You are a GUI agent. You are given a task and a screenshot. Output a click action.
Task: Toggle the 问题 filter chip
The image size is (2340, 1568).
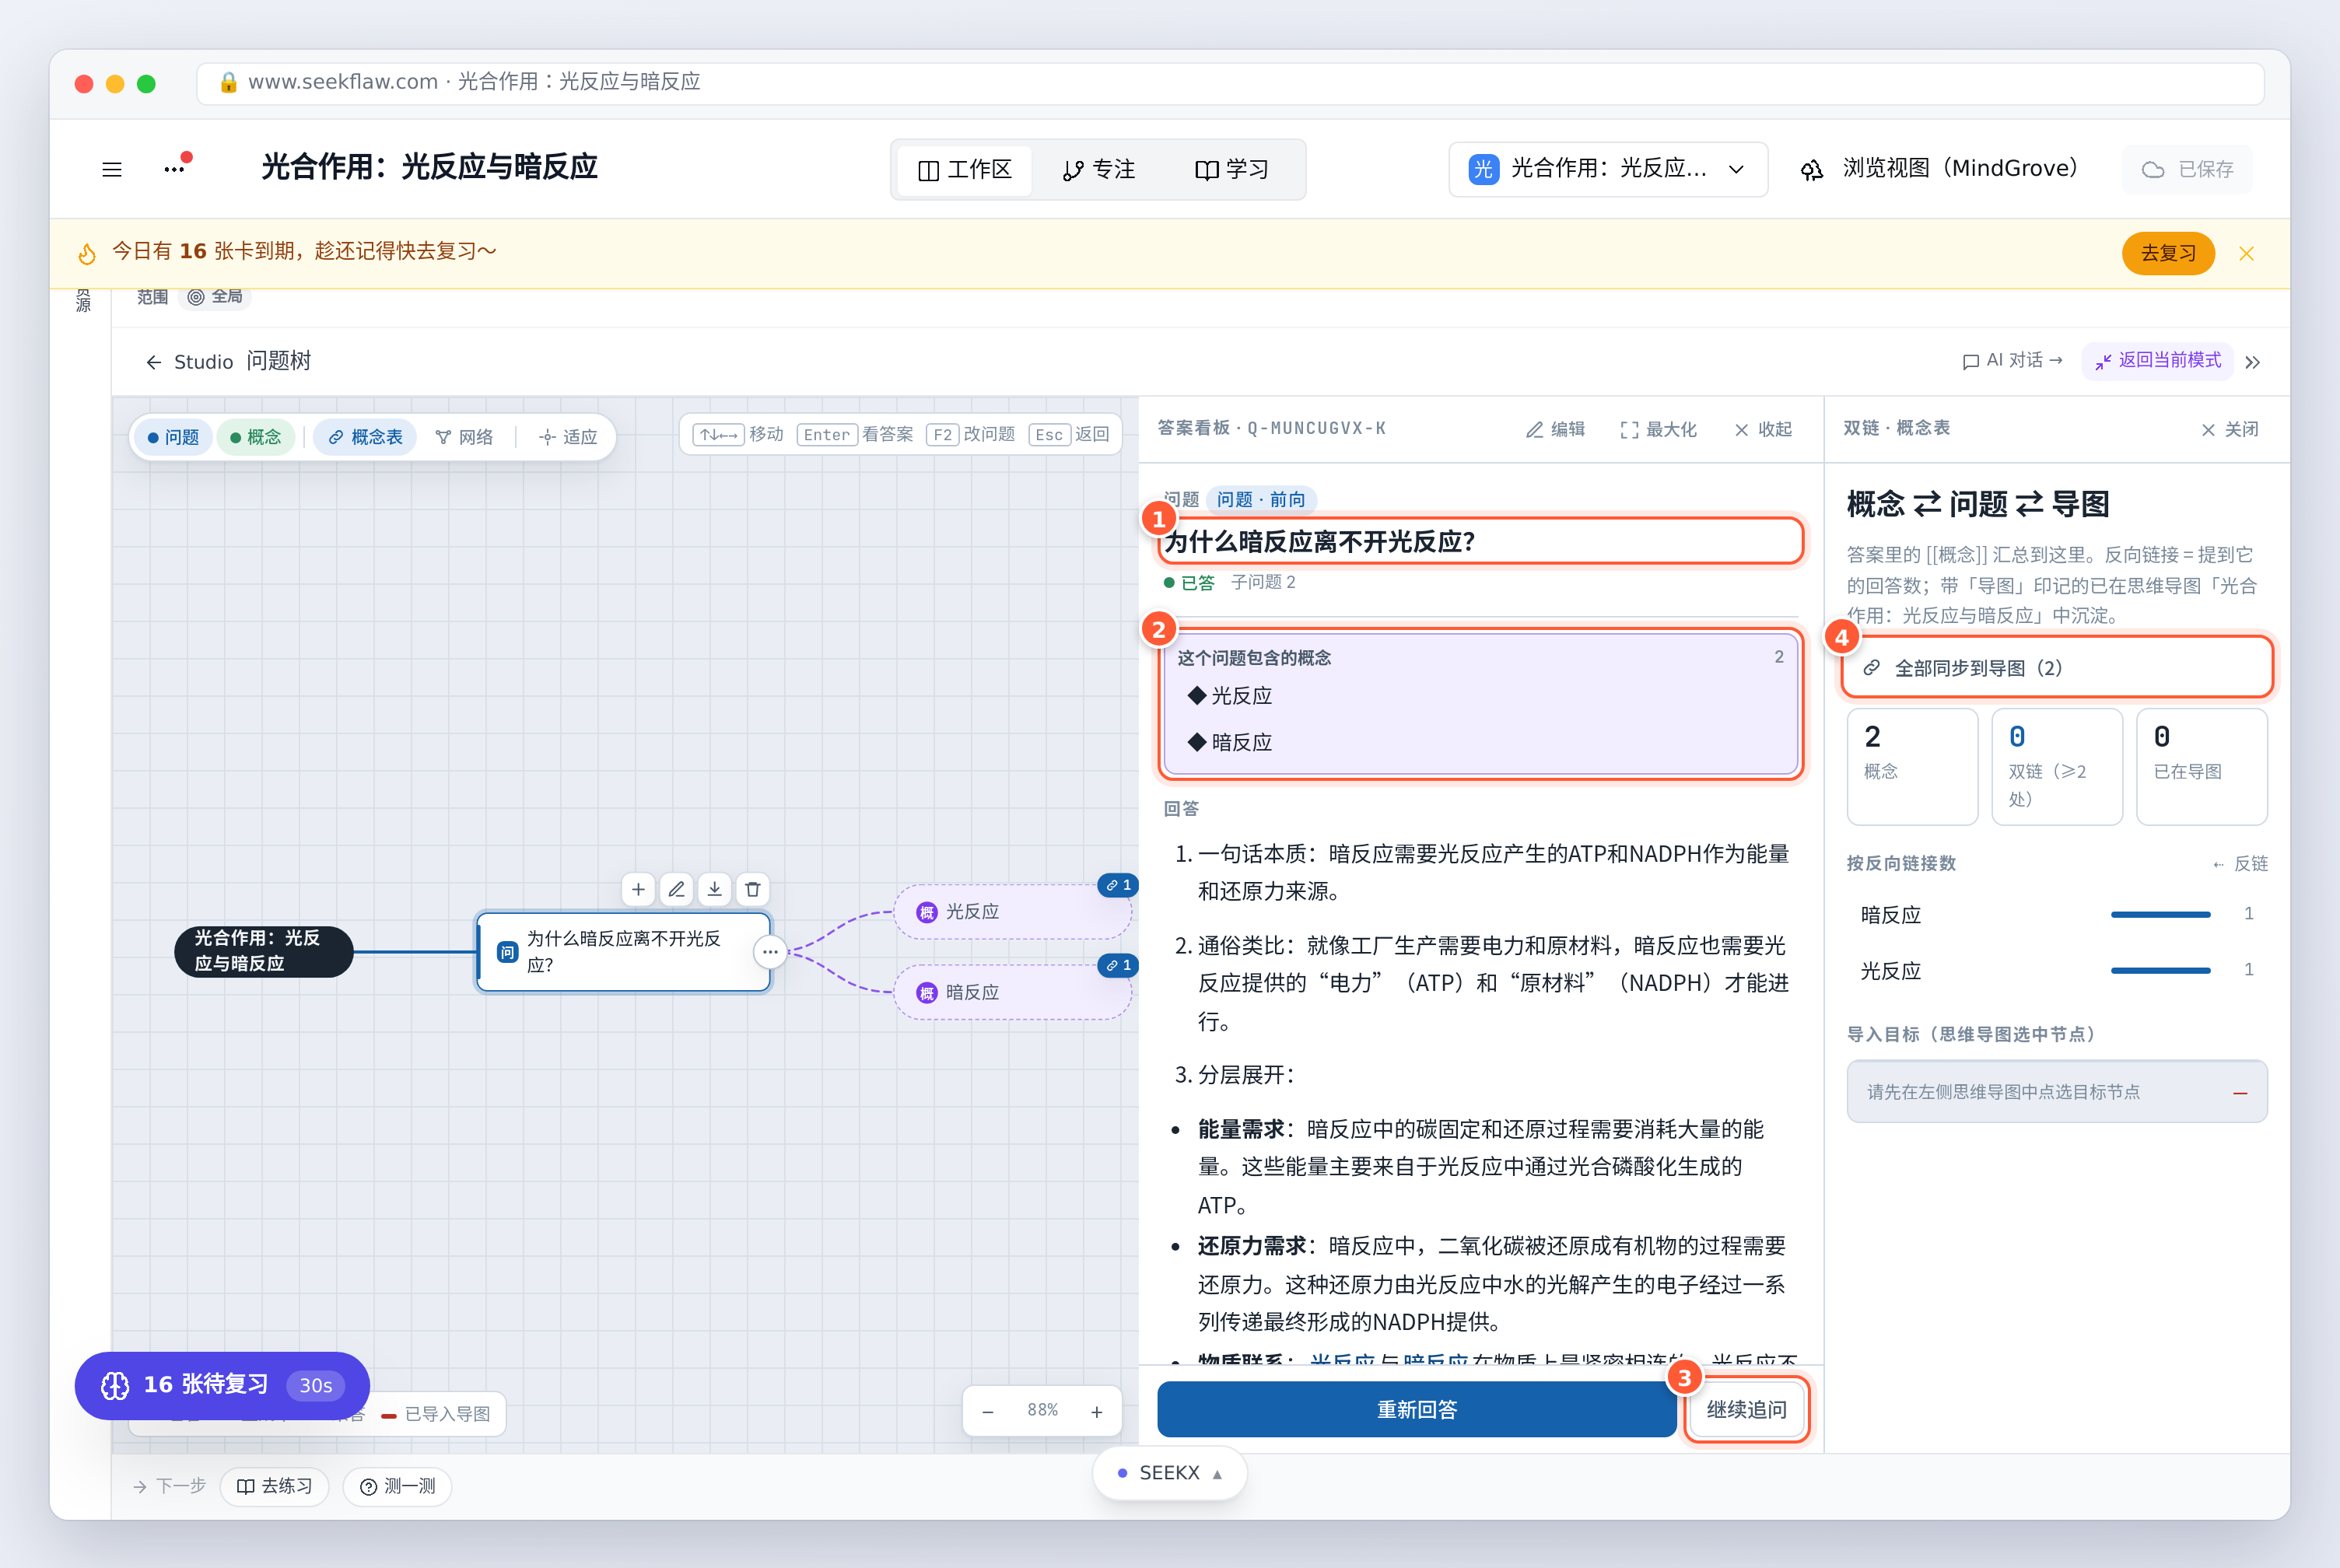[x=173, y=437]
